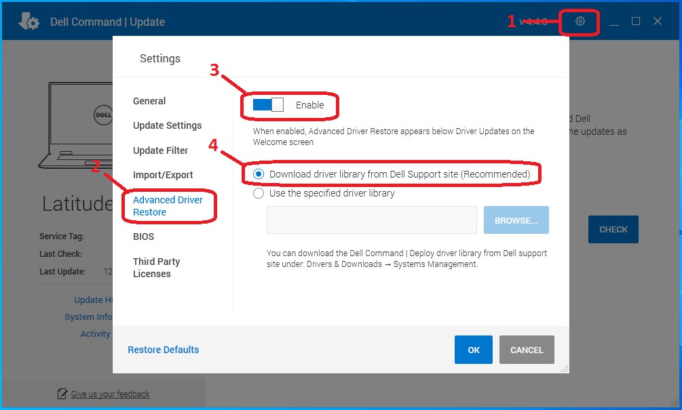Select the Download driver library from Dell Support option
Screen dimensions: 682x410
259,174
